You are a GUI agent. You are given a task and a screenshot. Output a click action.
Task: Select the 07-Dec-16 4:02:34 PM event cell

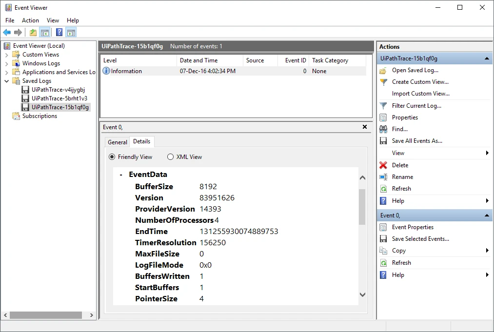pyautogui.click(x=208, y=71)
